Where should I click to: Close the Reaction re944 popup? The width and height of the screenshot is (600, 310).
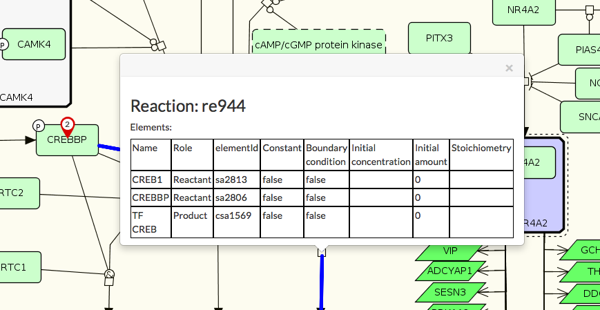509,68
